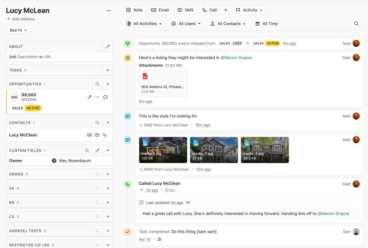Start a Call
The image size is (368, 248).
(210, 10)
